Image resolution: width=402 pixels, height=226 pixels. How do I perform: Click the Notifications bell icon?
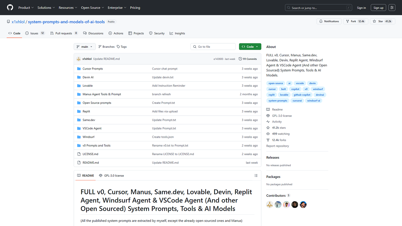coord(321,21)
